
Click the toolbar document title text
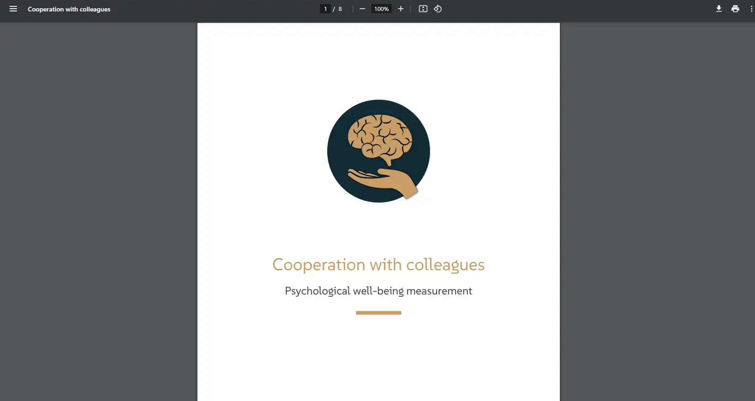69,9
